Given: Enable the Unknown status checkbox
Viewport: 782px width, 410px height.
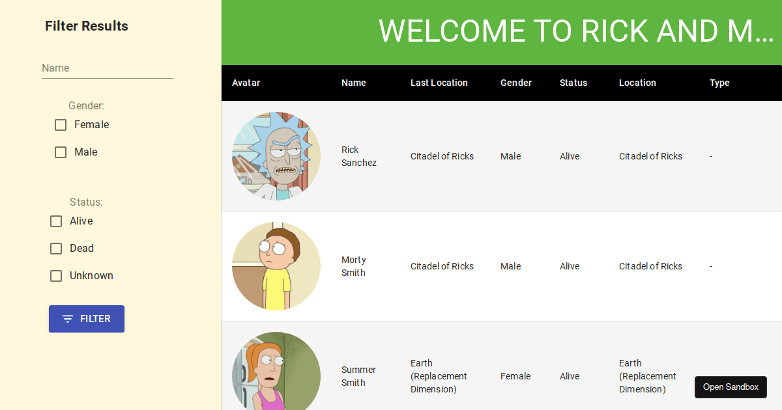Looking at the screenshot, I should [x=56, y=276].
